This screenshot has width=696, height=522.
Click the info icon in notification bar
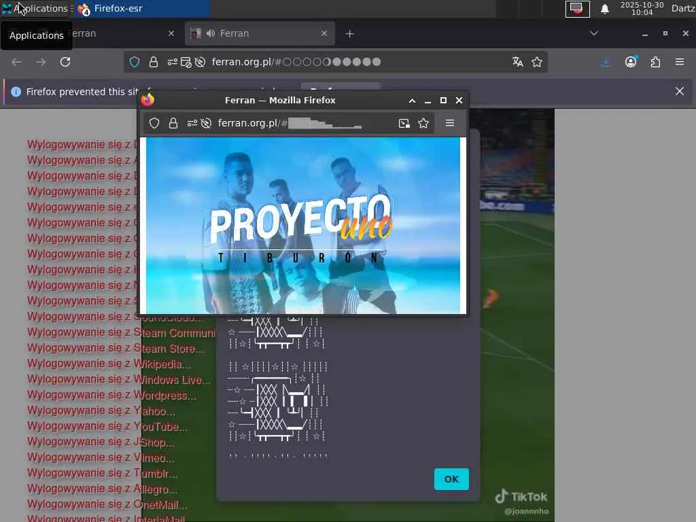[16, 92]
